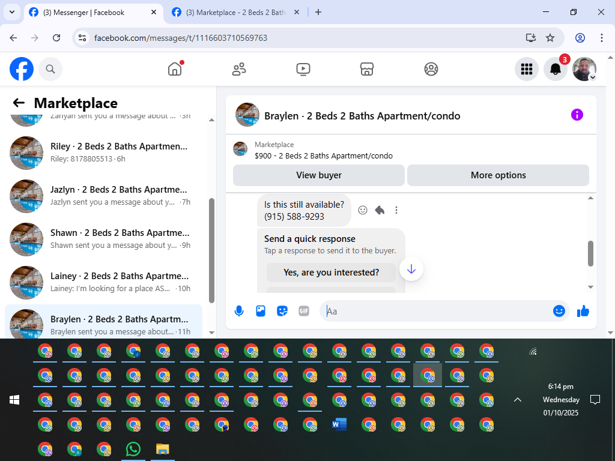Reply to the 'Is this still available?' message
This screenshot has height=461, width=615.
[380, 210]
